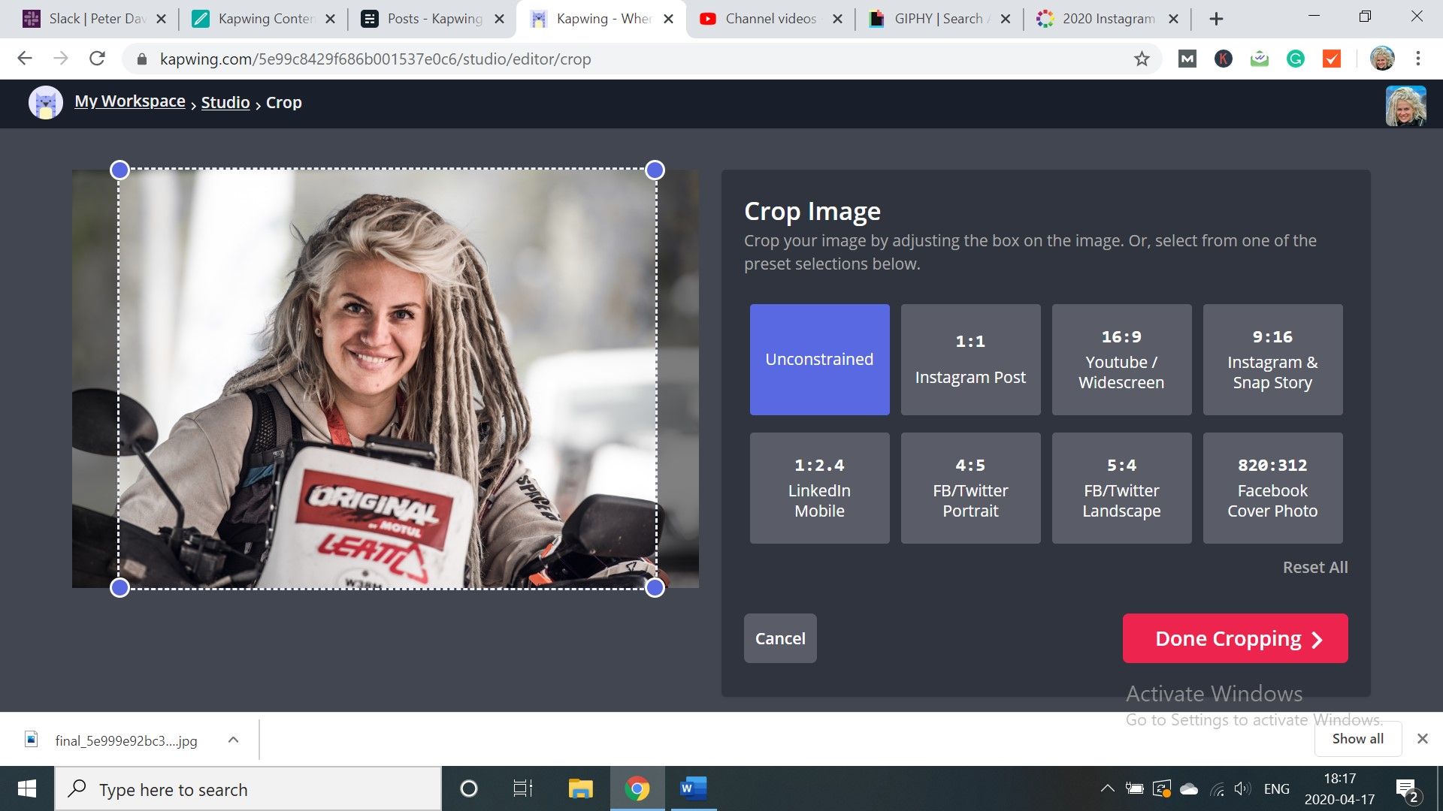Open Cortana circle icon

(468, 788)
